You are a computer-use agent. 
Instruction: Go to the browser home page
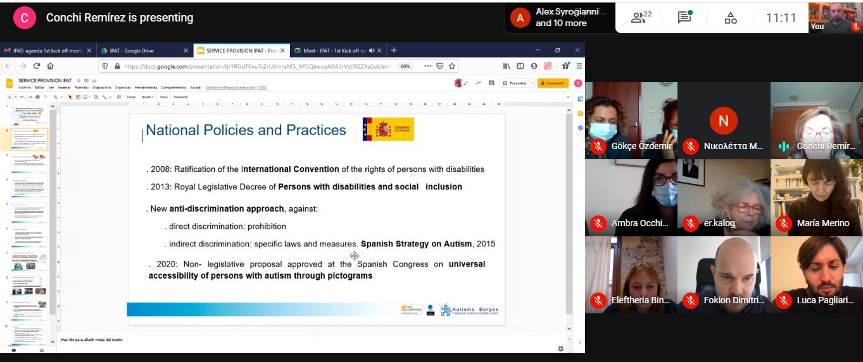click(51, 66)
